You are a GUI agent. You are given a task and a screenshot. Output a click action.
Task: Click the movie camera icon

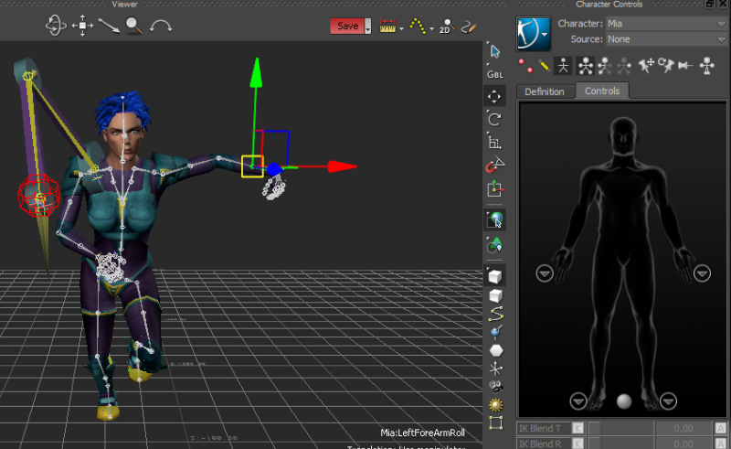pyautogui.click(x=496, y=387)
